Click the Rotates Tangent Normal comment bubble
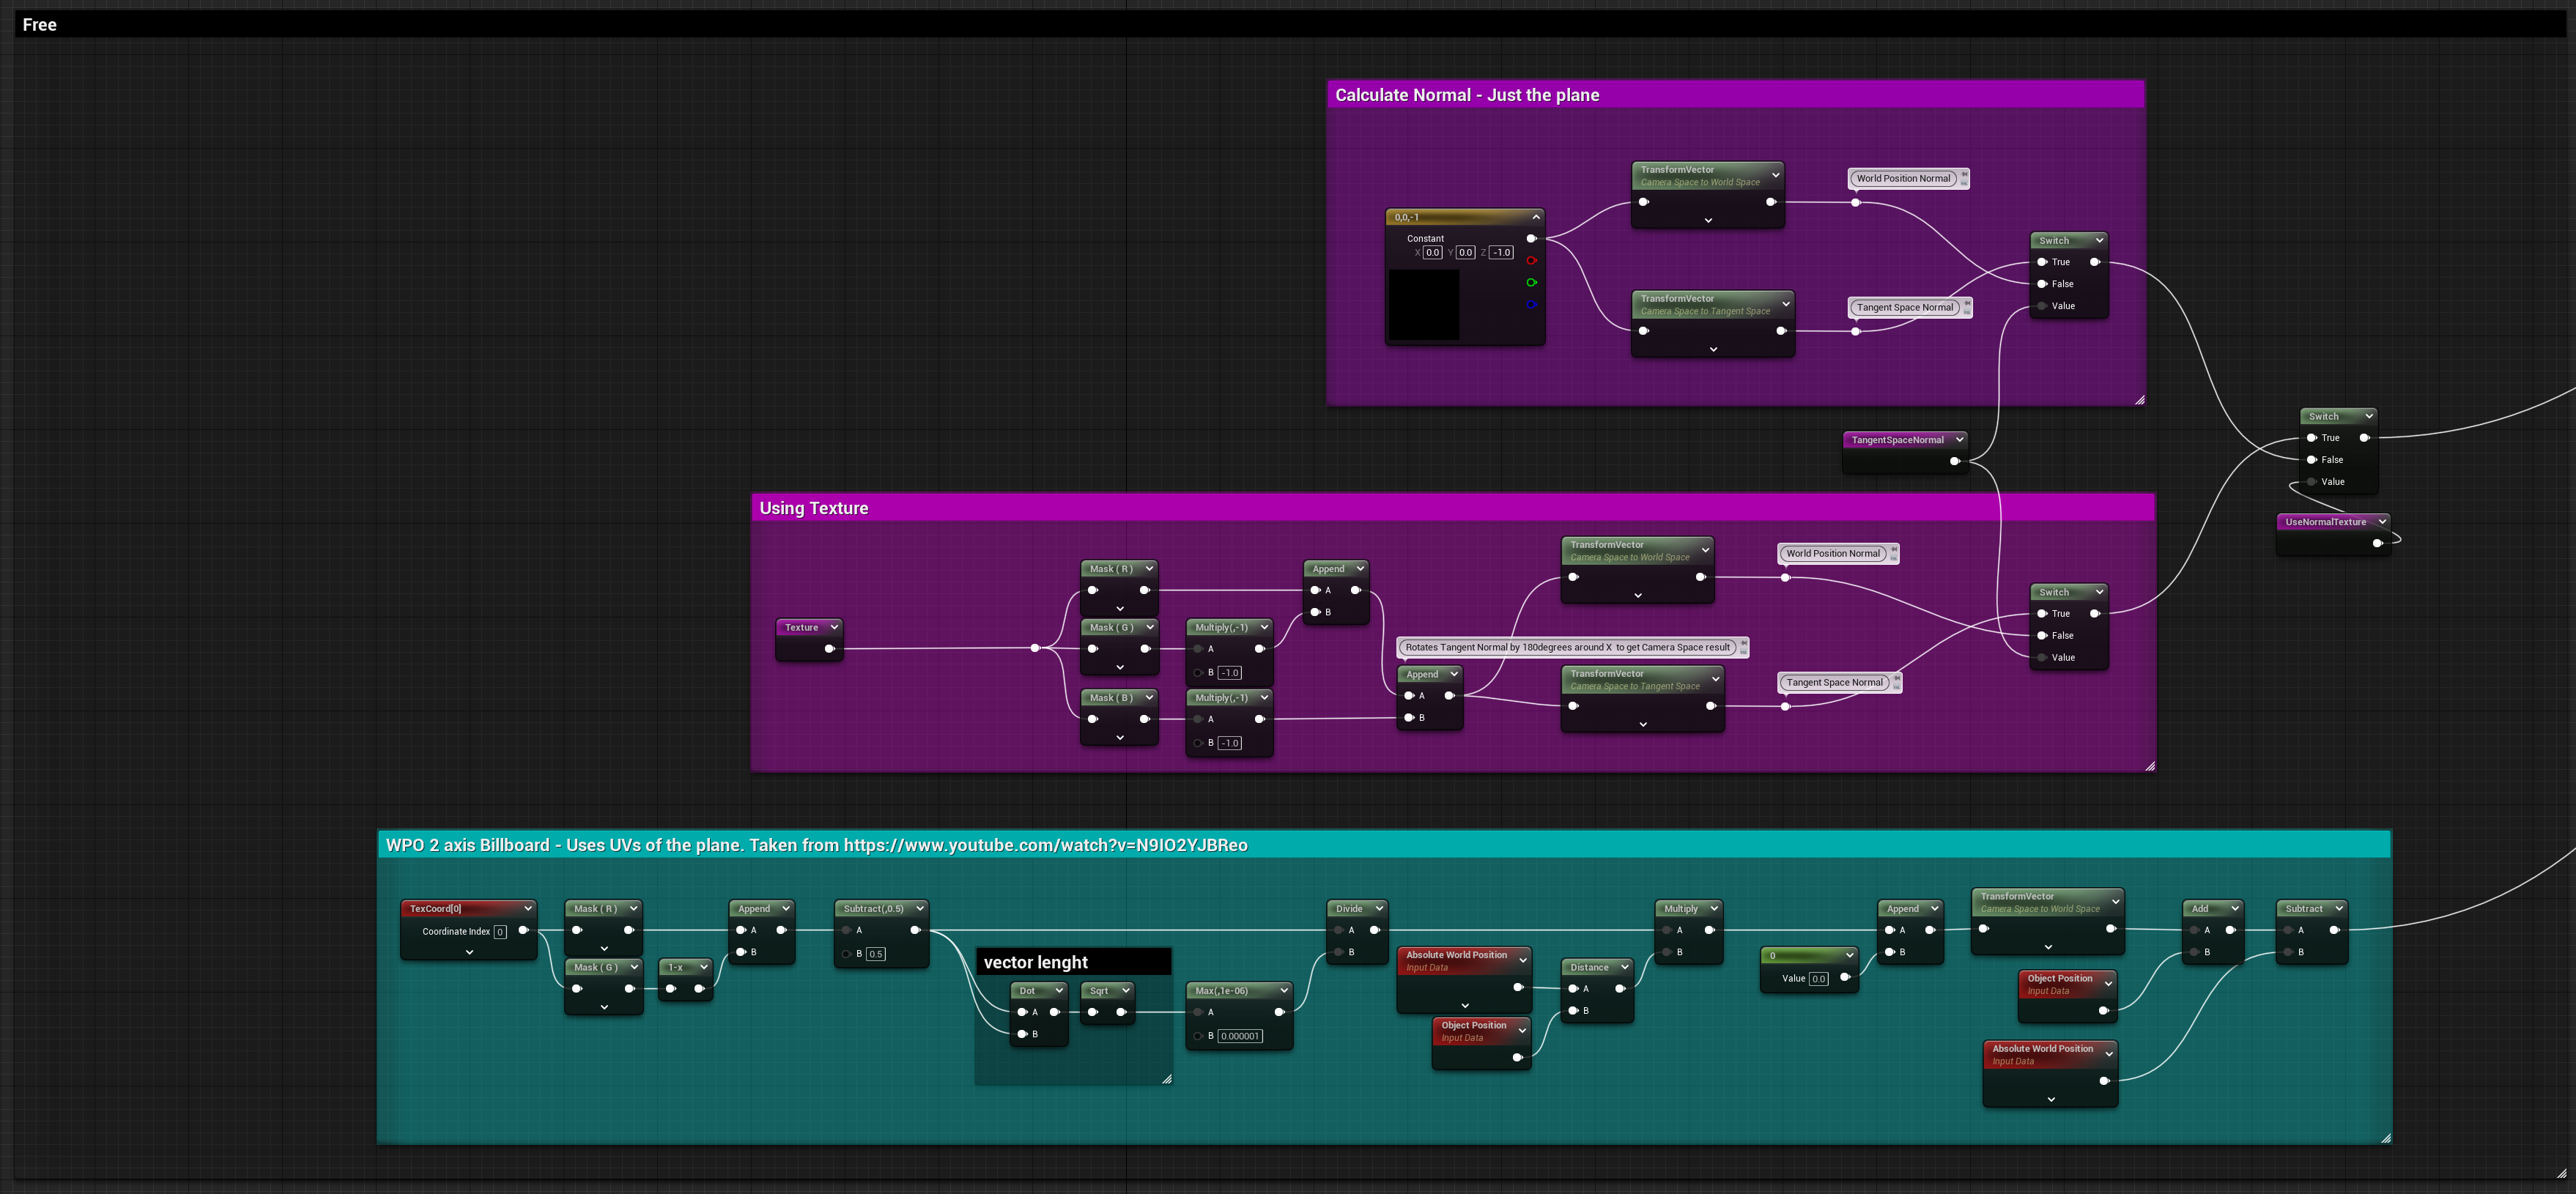 [1567, 647]
